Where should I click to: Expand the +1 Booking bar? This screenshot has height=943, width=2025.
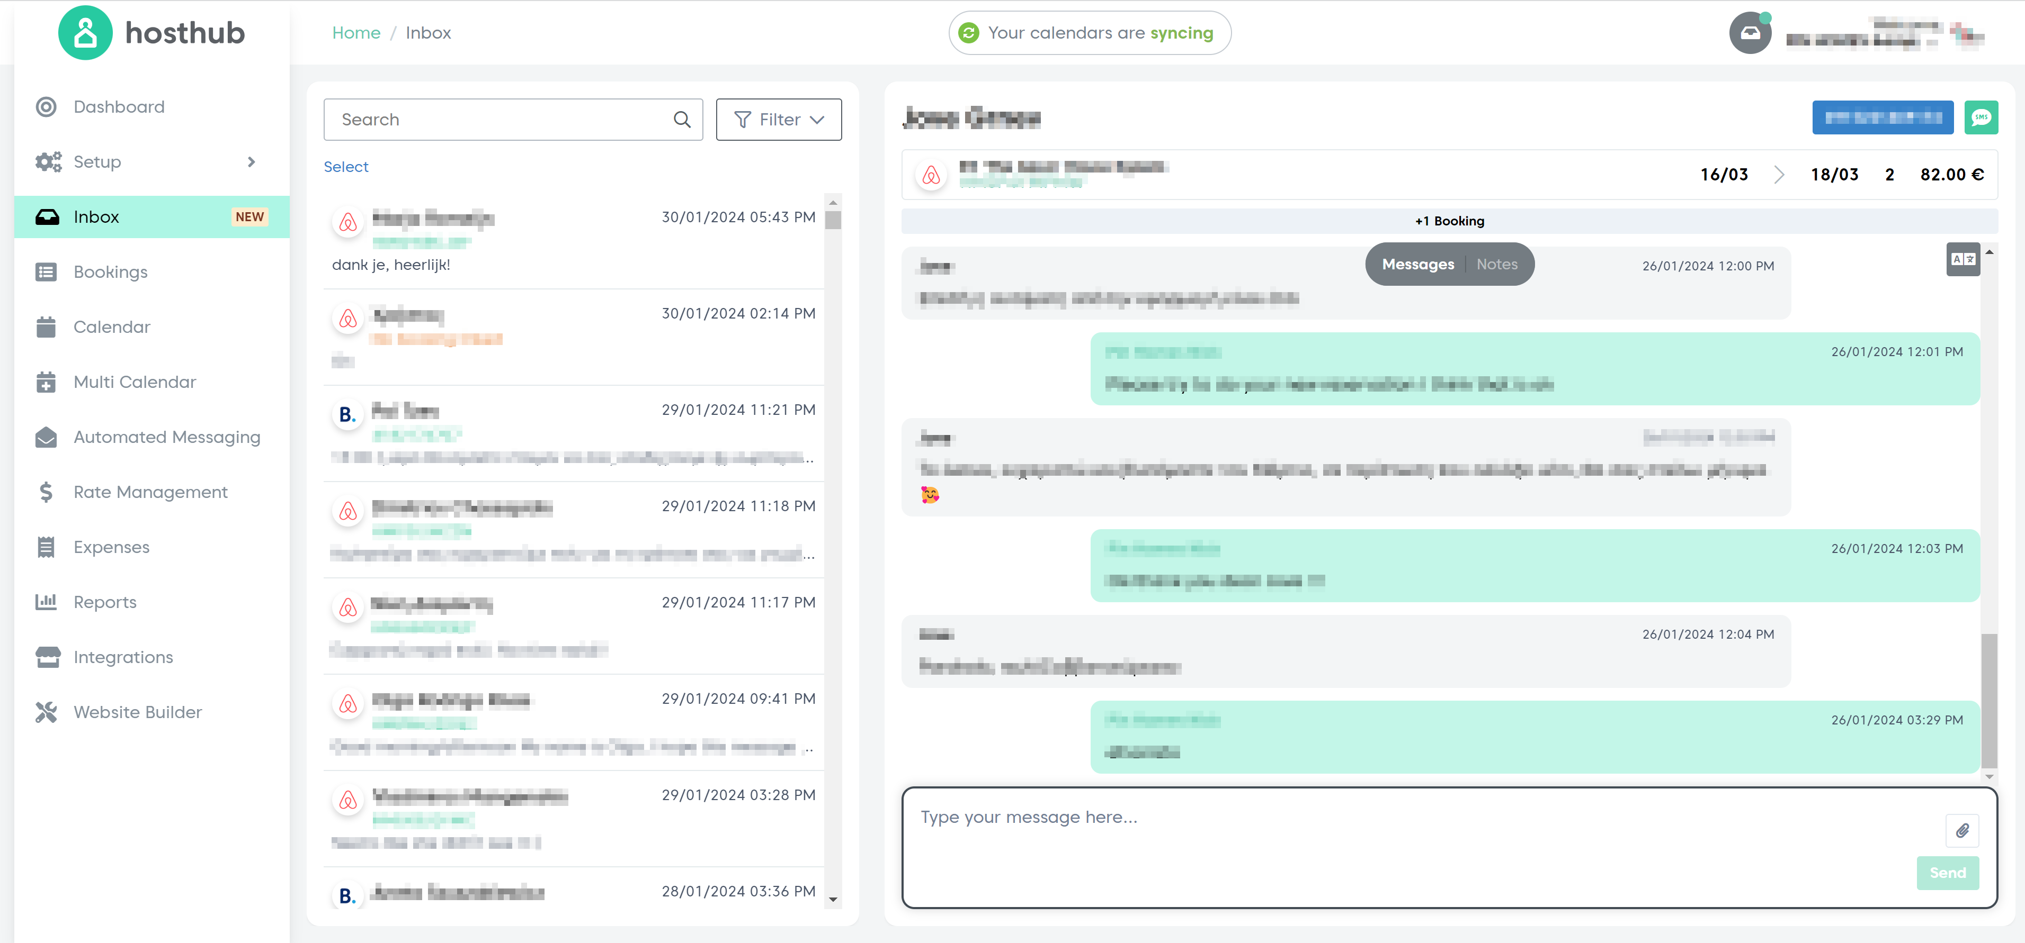point(1449,221)
